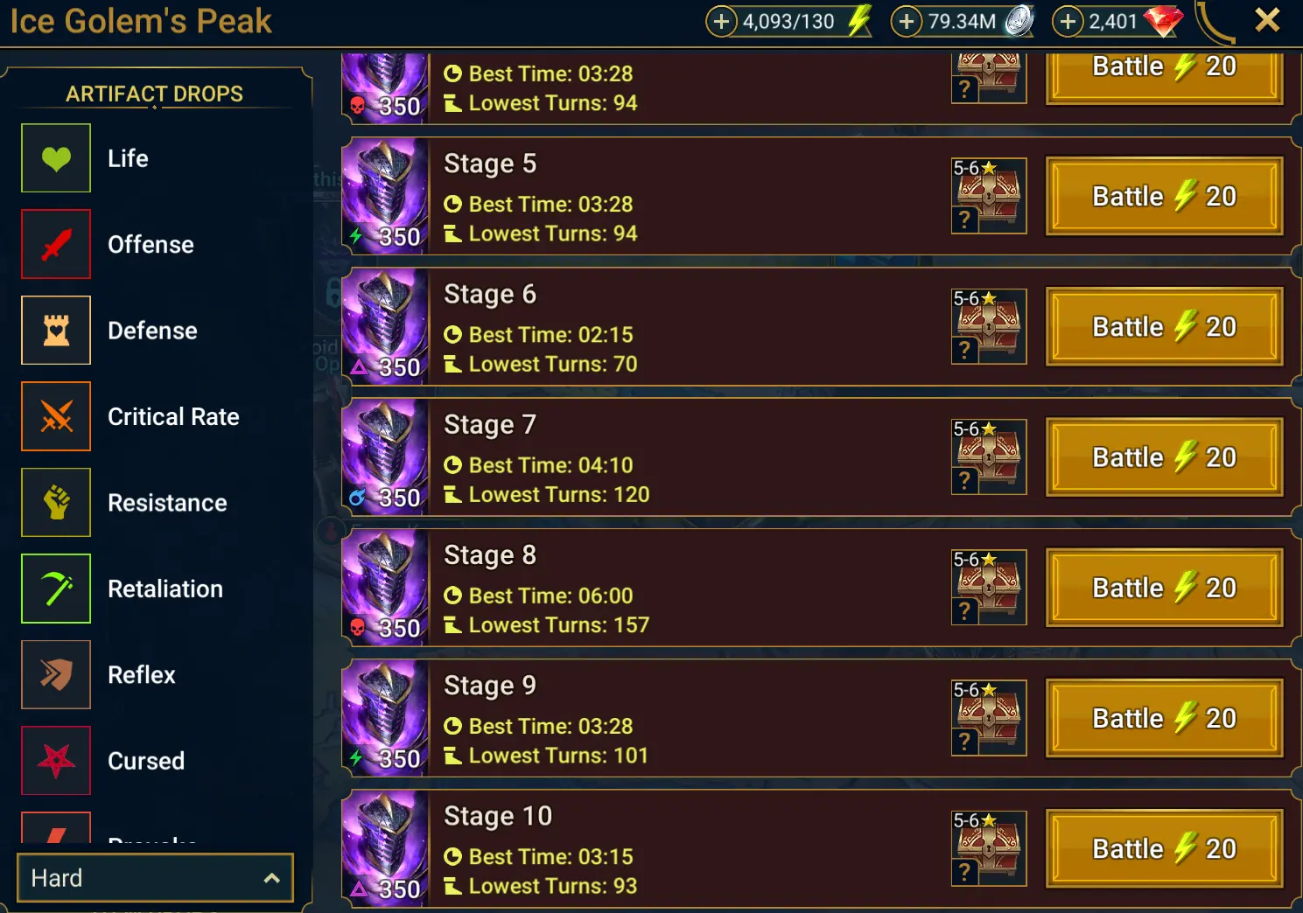
Task: Start the Stage 8 Battle button
Action: (1165, 588)
